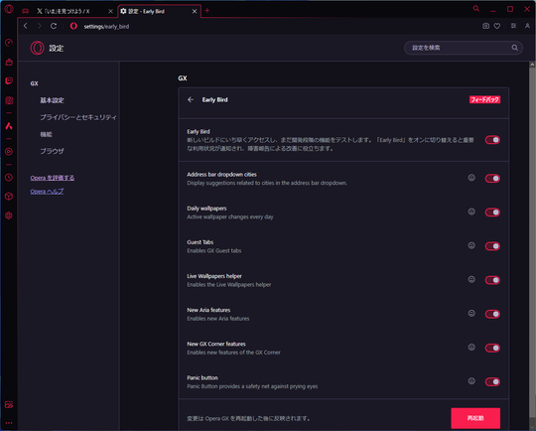The height and width of the screenshot is (431, 536).
Task: Click the address bar settings/early_bird URL
Action: [x=106, y=27]
